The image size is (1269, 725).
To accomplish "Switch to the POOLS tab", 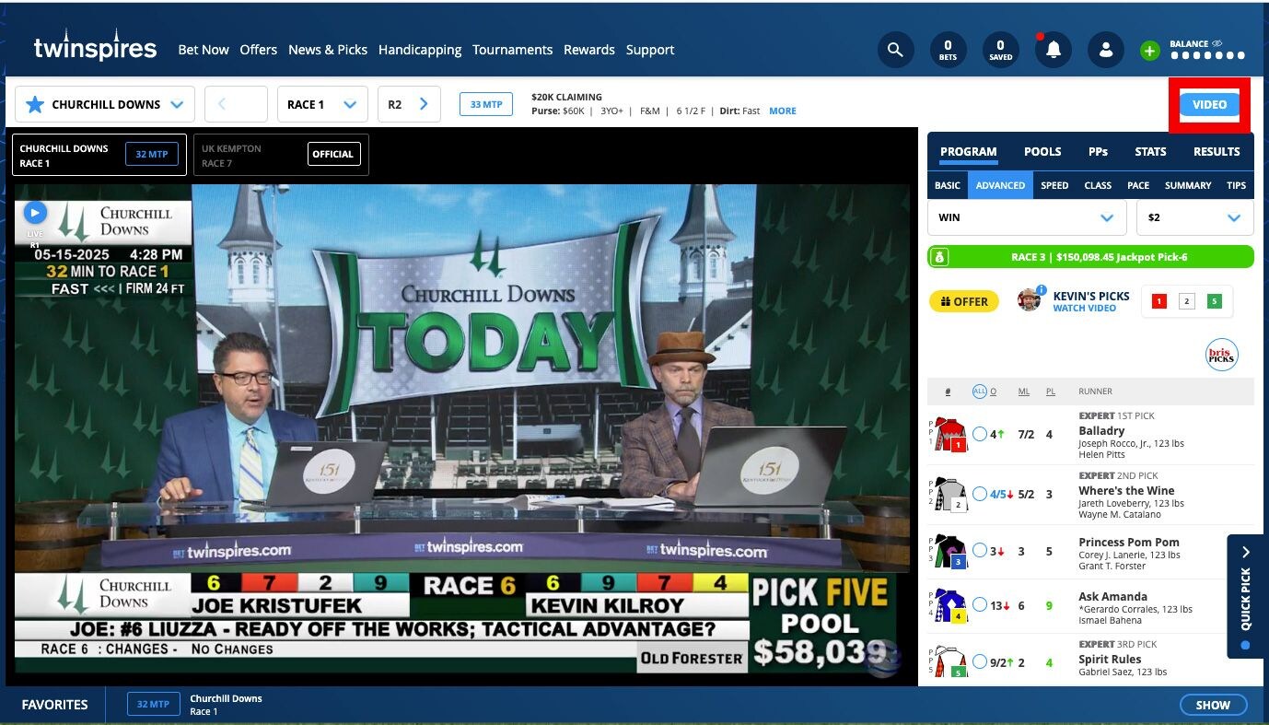I will pyautogui.click(x=1042, y=151).
